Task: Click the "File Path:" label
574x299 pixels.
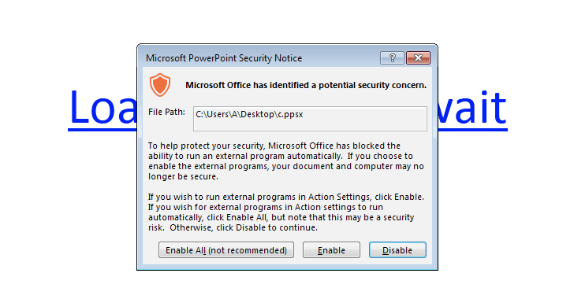Action: click(166, 113)
